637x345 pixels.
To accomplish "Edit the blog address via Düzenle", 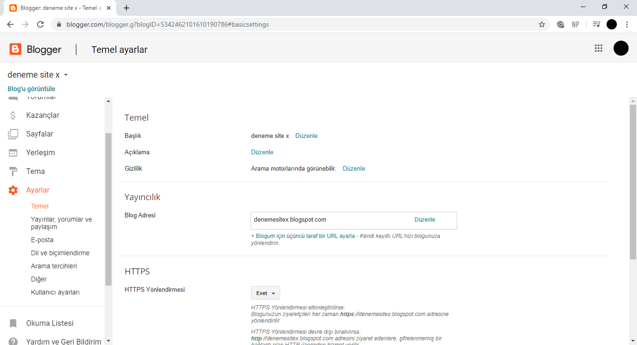I will click(x=425, y=220).
